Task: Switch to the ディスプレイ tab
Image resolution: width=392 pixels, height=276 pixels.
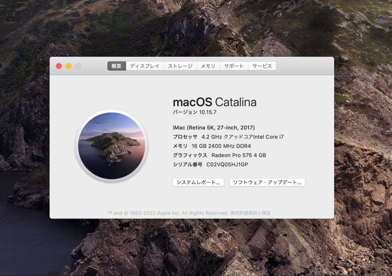Action: coord(144,66)
